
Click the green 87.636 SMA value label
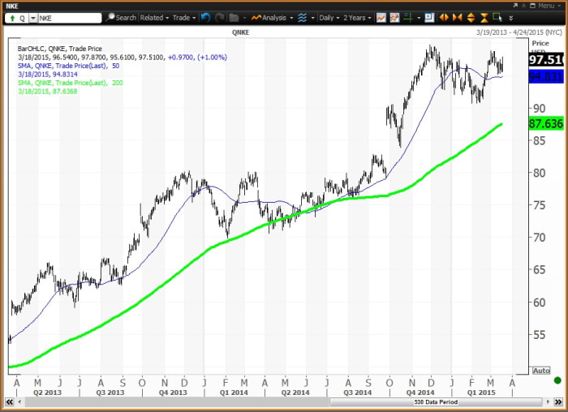click(x=546, y=124)
